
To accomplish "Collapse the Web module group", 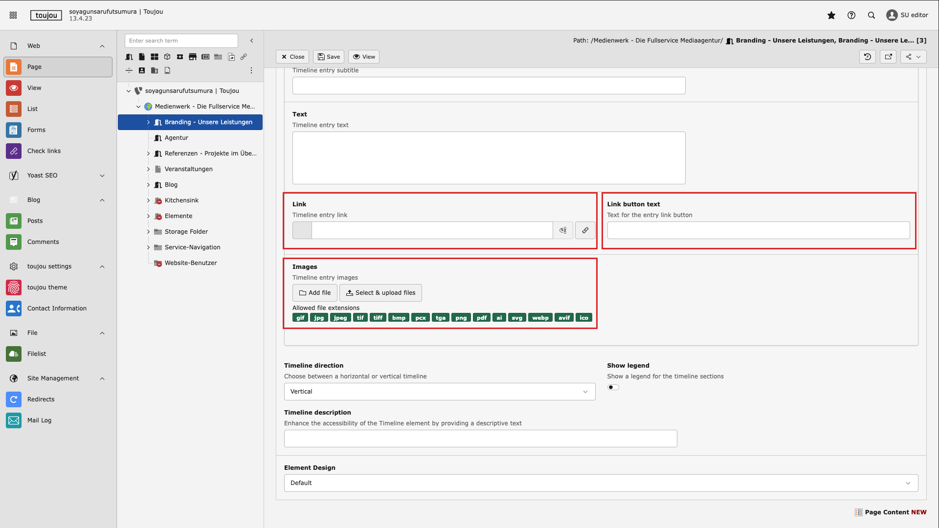I will click(102, 46).
